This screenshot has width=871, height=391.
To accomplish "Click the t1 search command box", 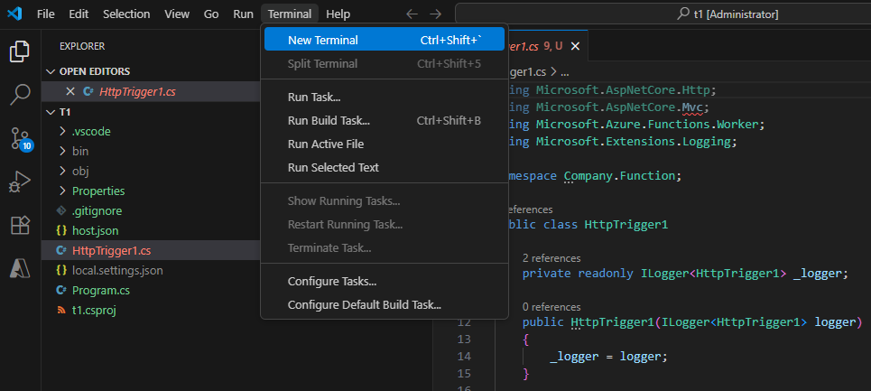I will tap(662, 14).
